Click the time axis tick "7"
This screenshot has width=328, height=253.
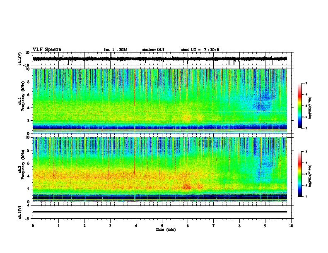click(x=214, y=226)
